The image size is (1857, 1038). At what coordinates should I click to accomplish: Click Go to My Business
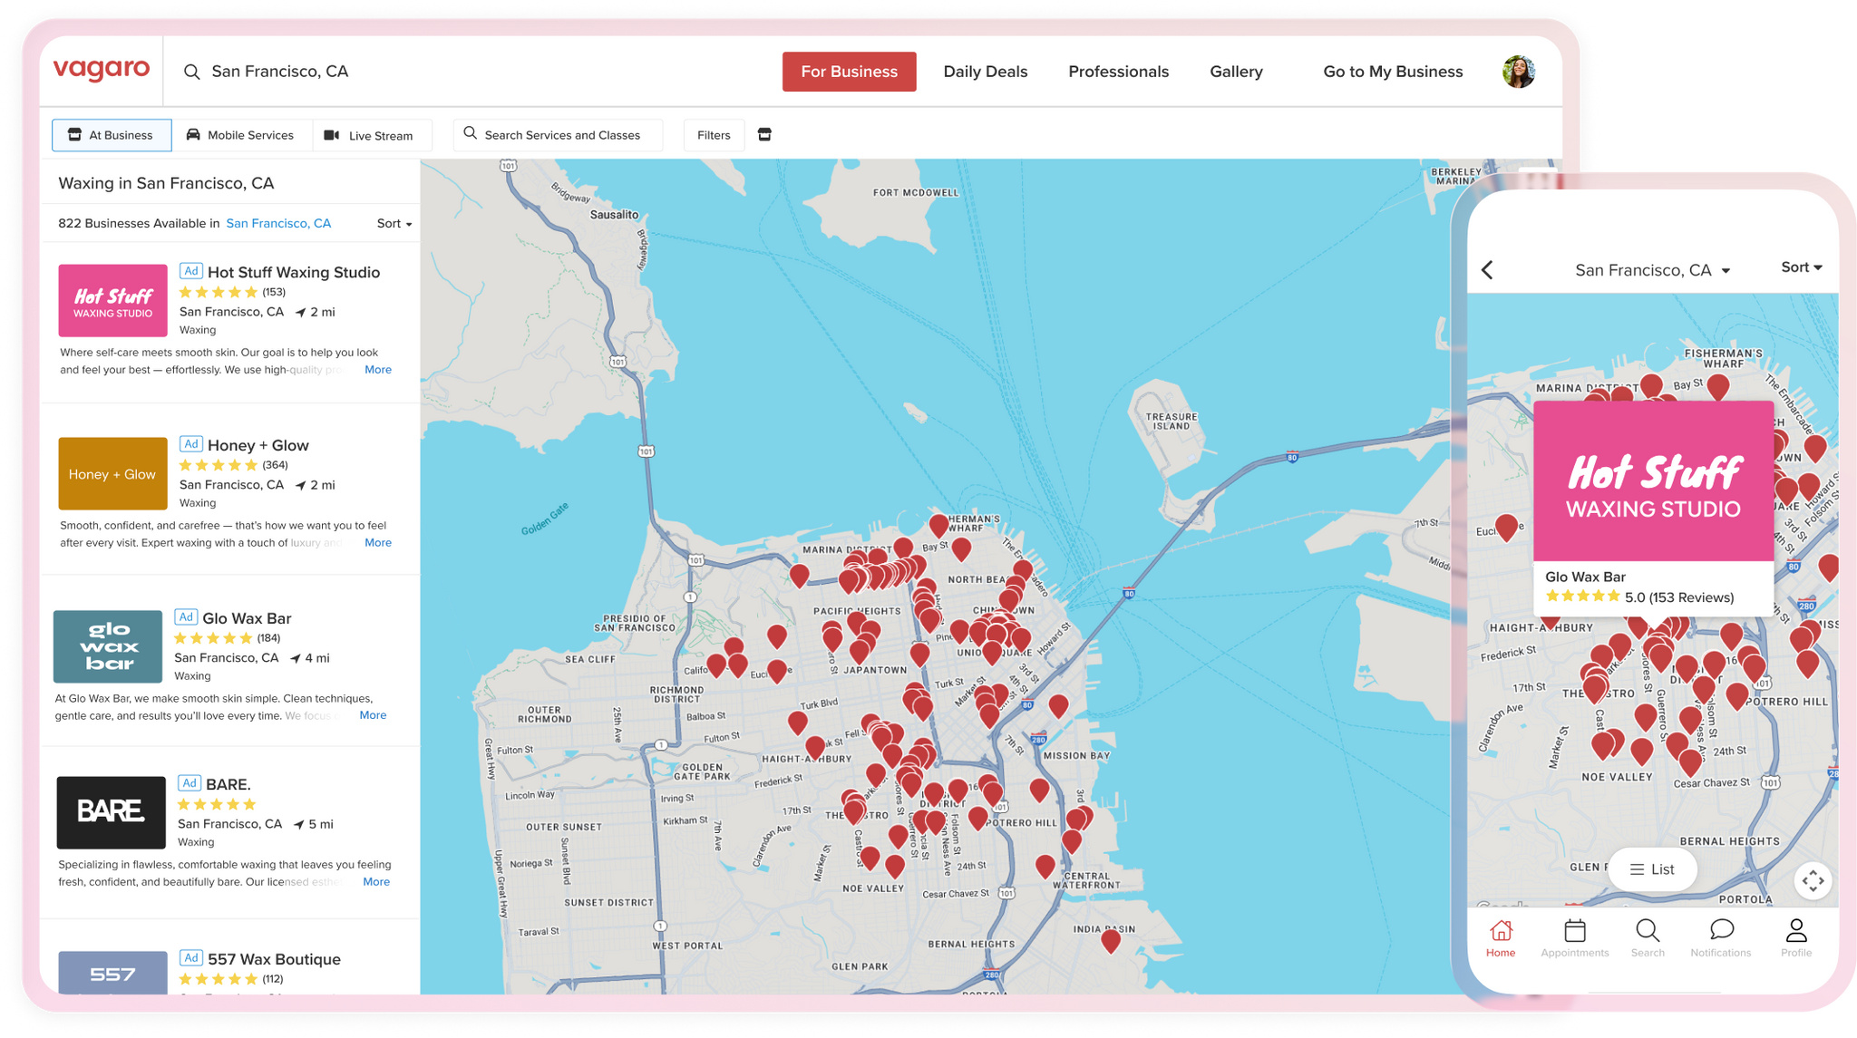click(x=1393, y=72)
